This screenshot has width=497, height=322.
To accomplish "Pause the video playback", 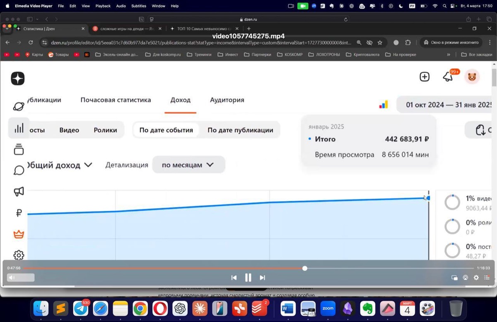I will (x=248, y=278).
